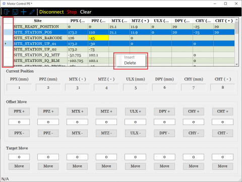Screen dimensions: 242x182
Task: Click the yellow -45 PPZ cell
Action: click(98, 38)
